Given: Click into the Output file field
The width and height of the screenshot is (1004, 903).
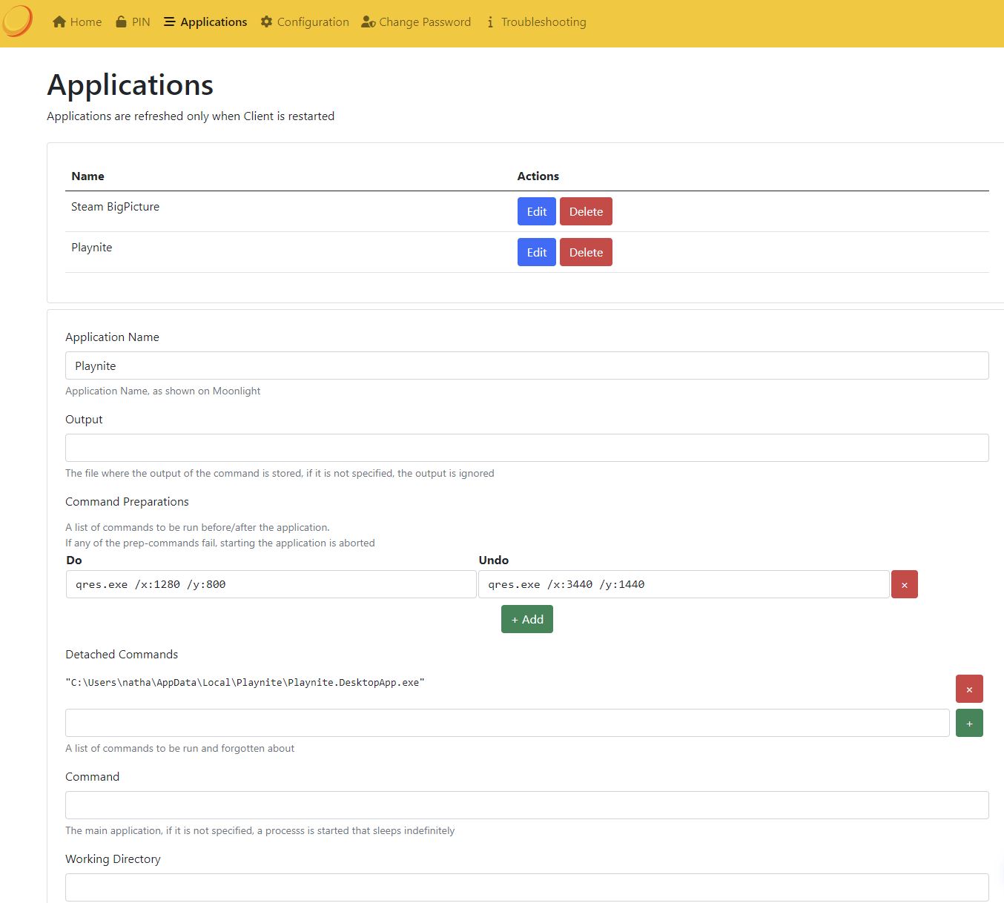Looking at the screenshot, I should tap(527, 448).
